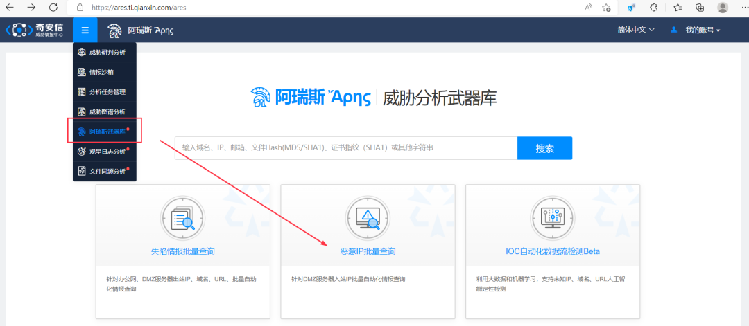The image size is (749, 326).
Task: Open the read aloud icon
Action: 589,7
